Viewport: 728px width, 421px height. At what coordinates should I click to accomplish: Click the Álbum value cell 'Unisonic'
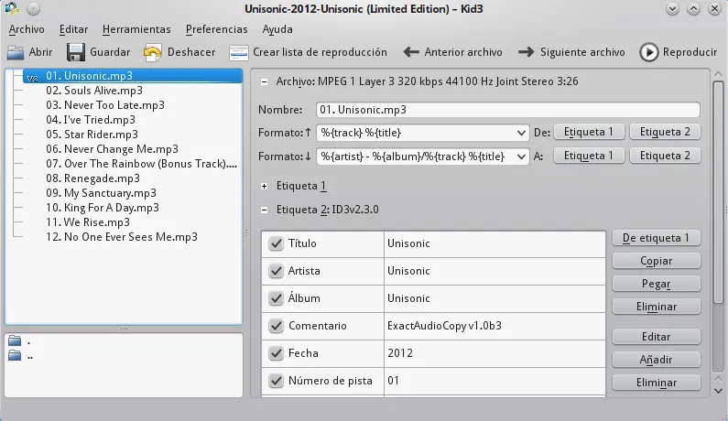(494, 298)
